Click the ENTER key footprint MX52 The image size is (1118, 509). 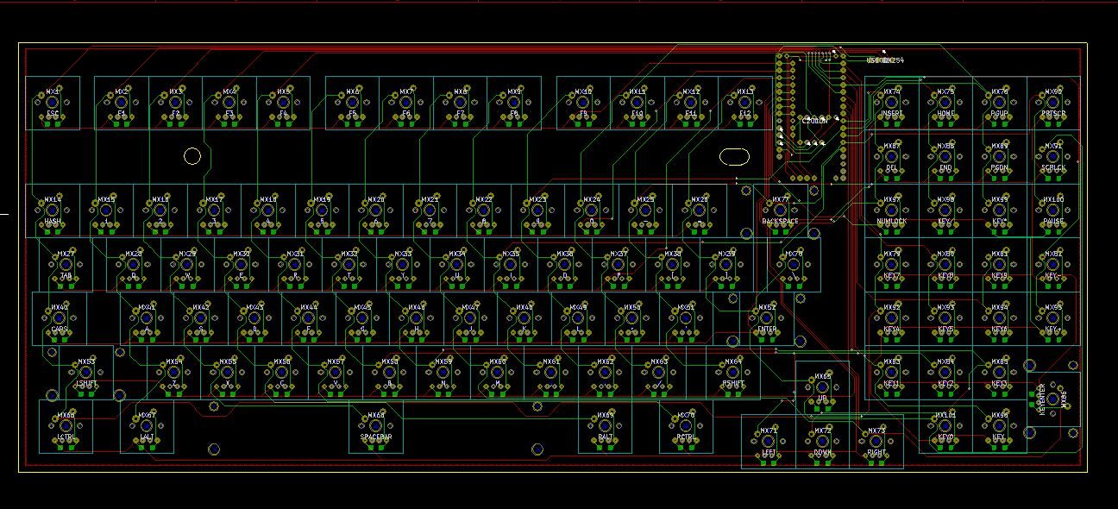(x=766, y=318)
